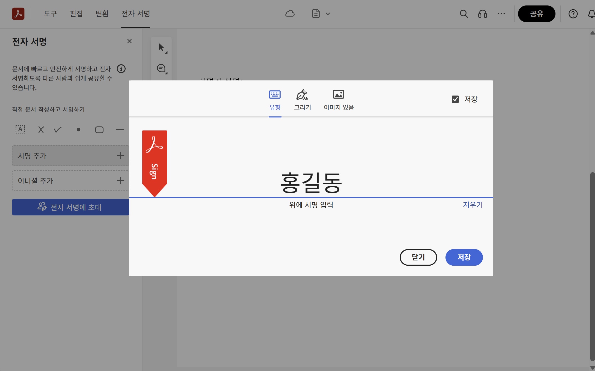Click the cloud storage icon
This screenshot has width=595, height=371.
coord(290,14)
